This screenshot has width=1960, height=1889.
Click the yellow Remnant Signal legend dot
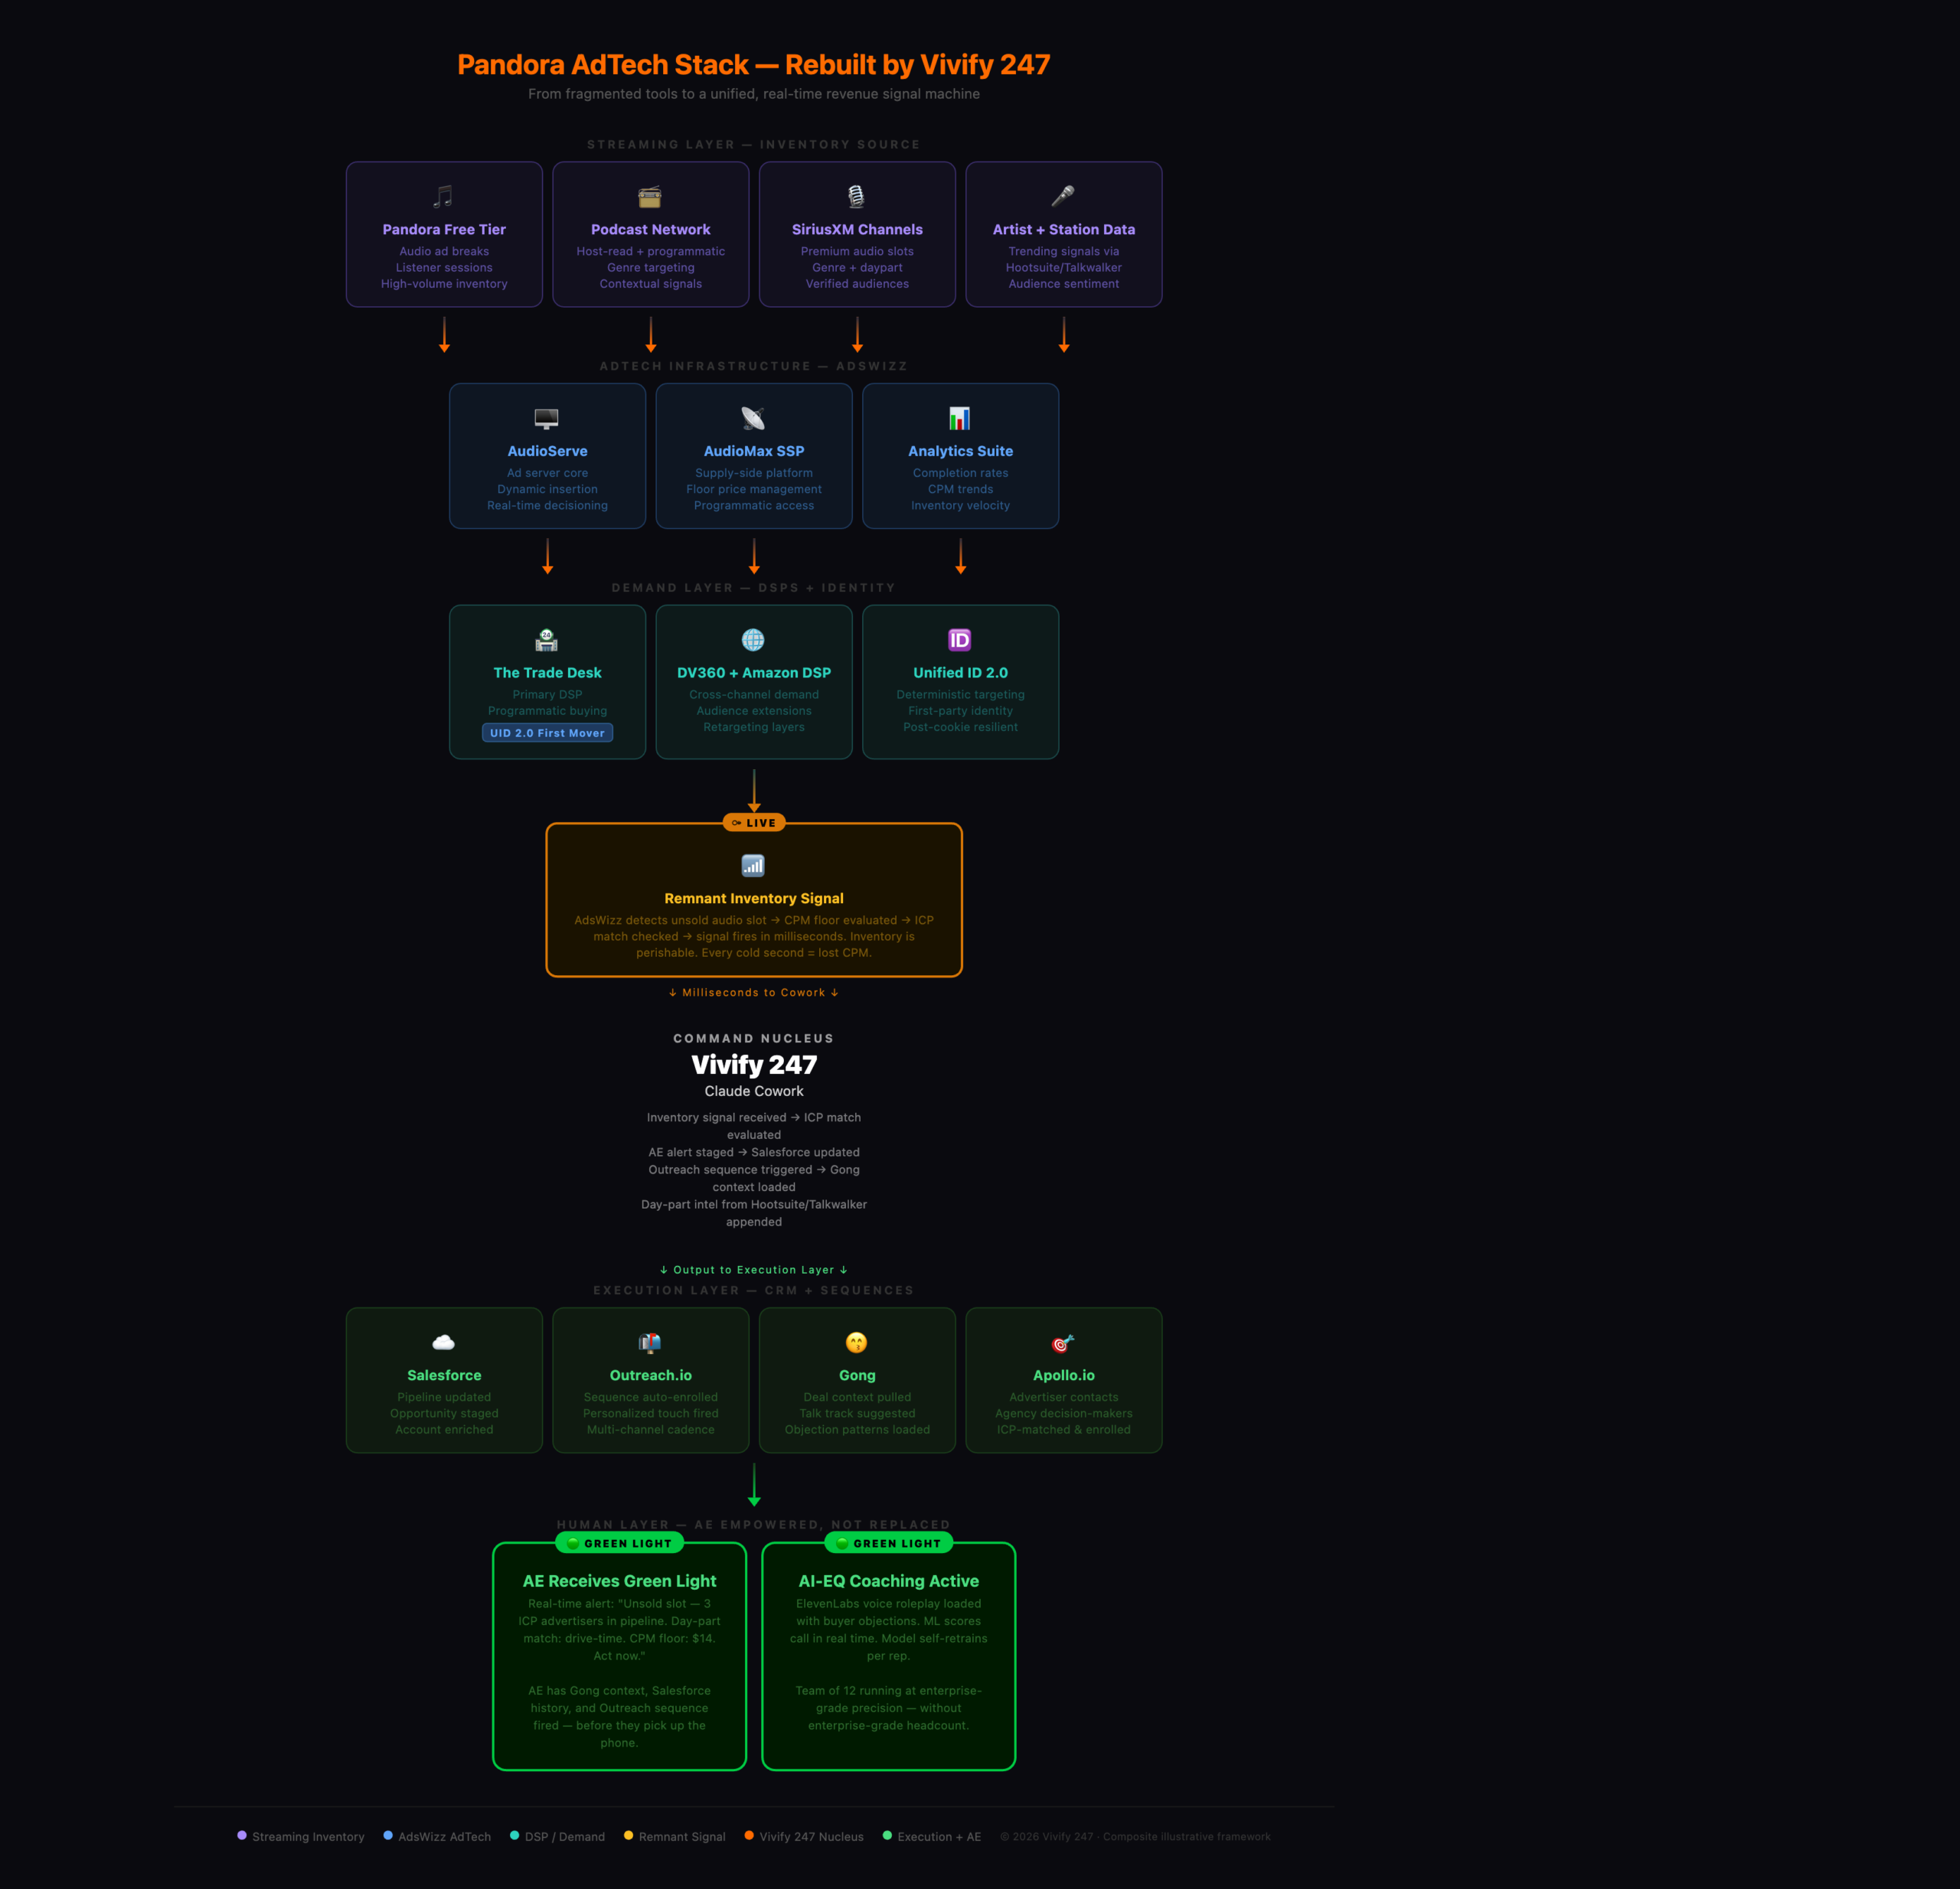pyautogui.click(x=628, y=1835)
